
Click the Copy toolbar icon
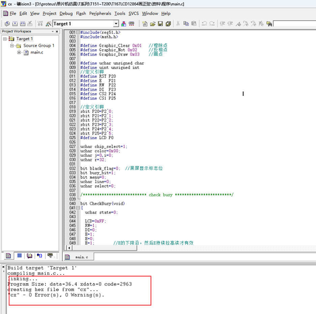point(186,24)
